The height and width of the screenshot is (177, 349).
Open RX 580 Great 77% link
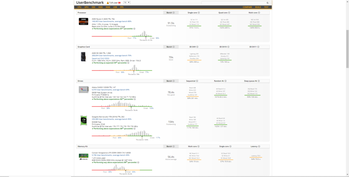147,72
